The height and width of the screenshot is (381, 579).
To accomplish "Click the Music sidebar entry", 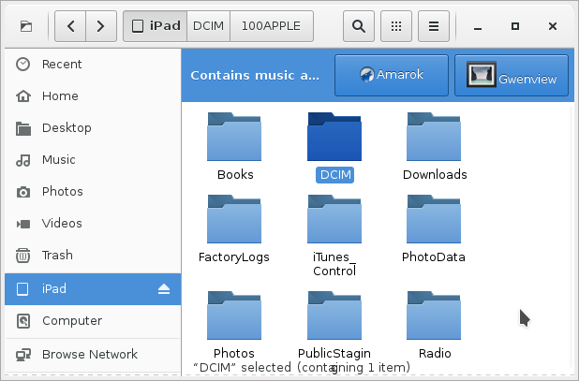I will pyautogui.click(x=58, y=160).
